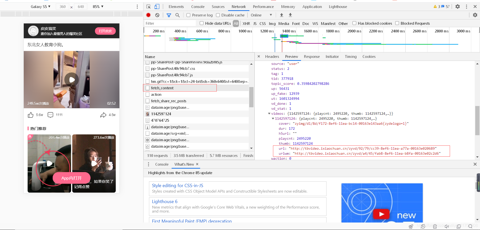
Task: Close the request details pane
Action: (259, 56)
